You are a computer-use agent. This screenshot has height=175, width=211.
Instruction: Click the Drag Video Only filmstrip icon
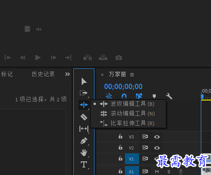click(x=27, y=29)
